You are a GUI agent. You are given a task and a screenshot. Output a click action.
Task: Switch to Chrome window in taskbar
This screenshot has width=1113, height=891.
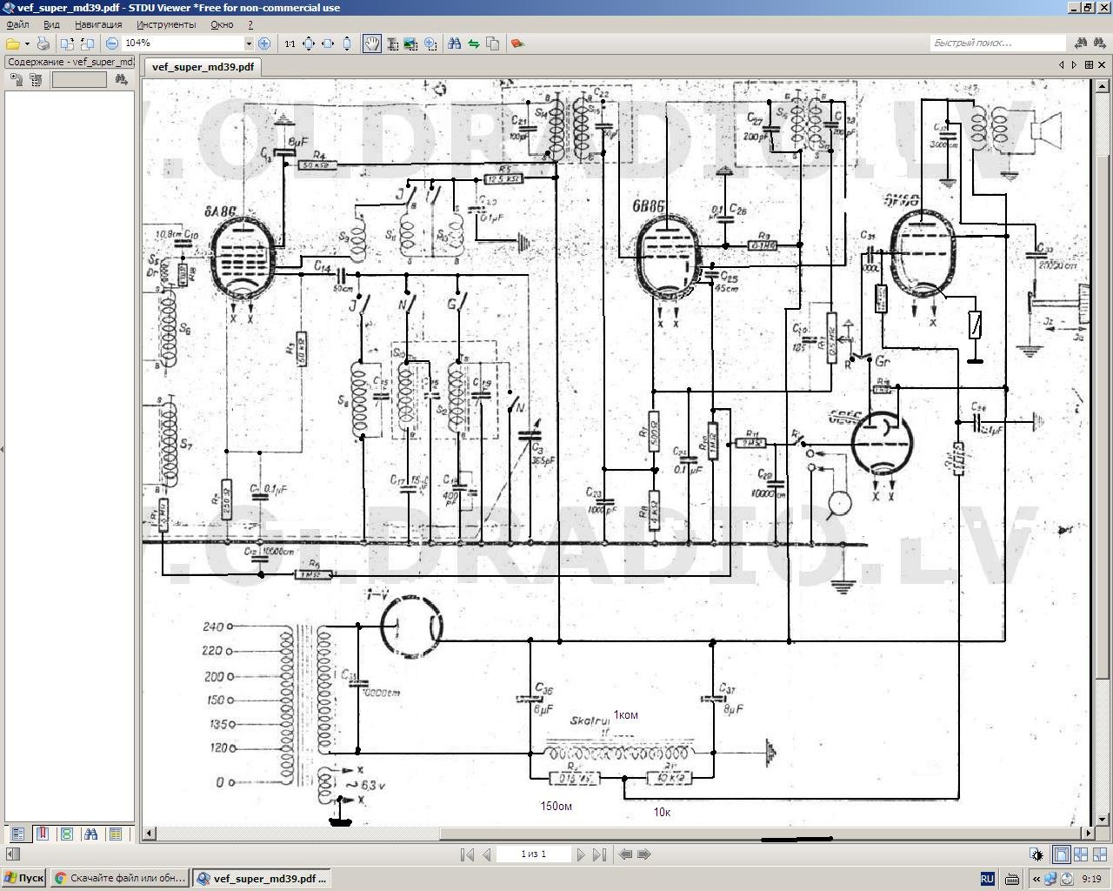tap(119, 878)
